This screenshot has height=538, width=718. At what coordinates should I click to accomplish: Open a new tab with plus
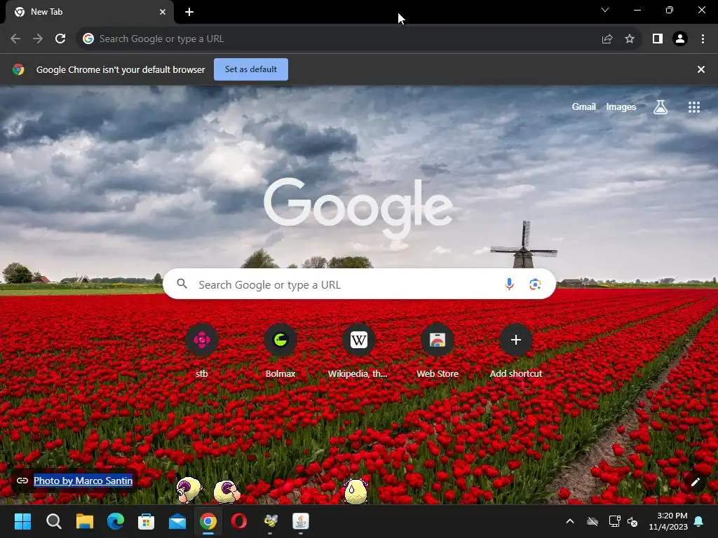click(x=189, y=12)
